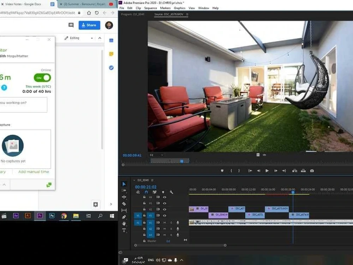Toggle A1 source patching button

(x=138, y=223)
